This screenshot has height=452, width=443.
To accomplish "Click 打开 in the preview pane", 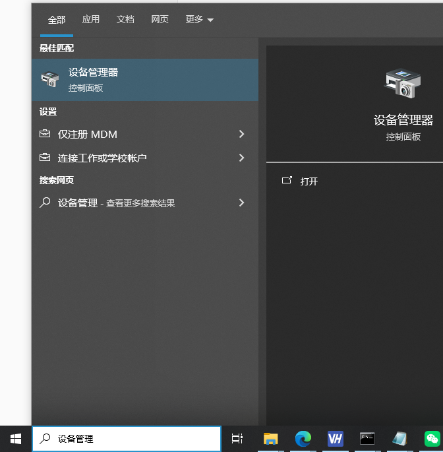I will pos(309,181).
